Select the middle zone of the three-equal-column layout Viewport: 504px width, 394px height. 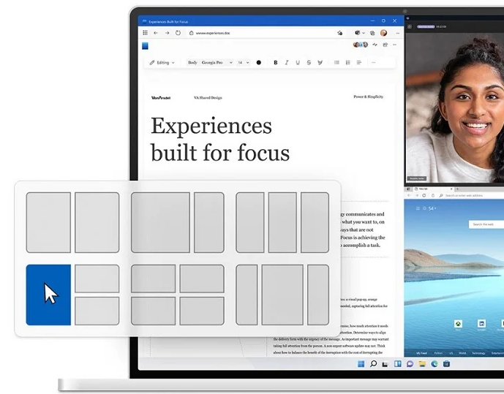point(282,222)
